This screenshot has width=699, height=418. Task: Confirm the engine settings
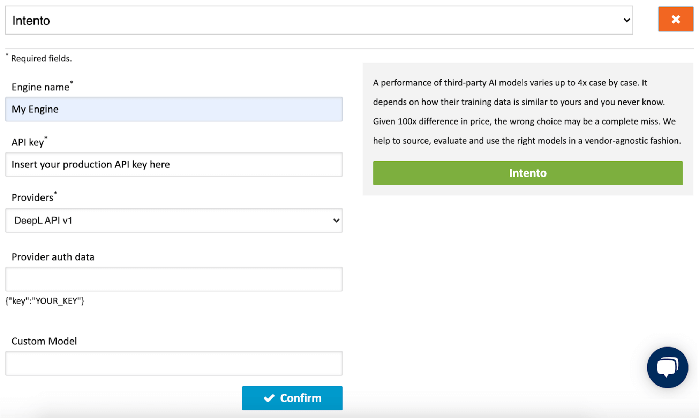coord(292,398)
